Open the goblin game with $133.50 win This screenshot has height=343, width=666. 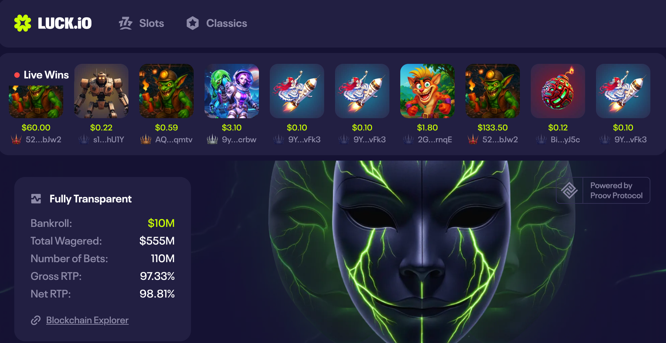coord(493,91)
